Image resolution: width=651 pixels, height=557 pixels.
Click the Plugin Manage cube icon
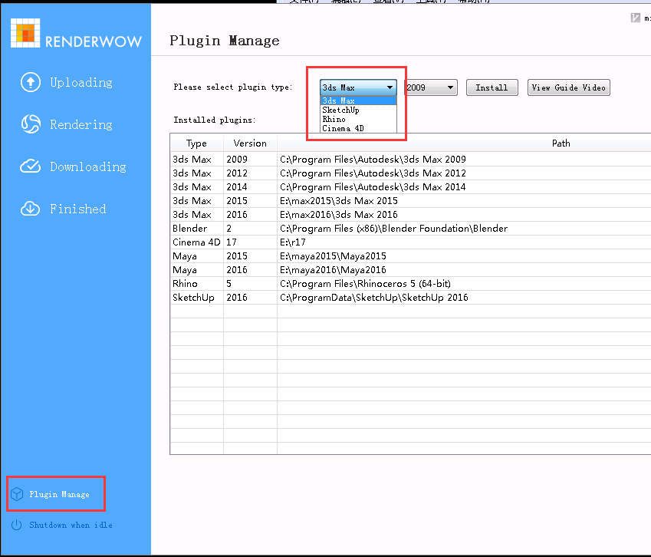(x=17, y=493)
